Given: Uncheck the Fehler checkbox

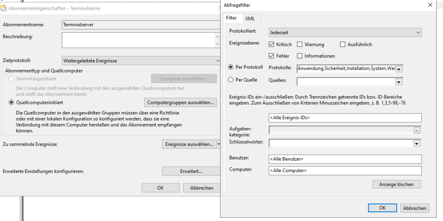Looking at the screenshot, I should 272,56.
